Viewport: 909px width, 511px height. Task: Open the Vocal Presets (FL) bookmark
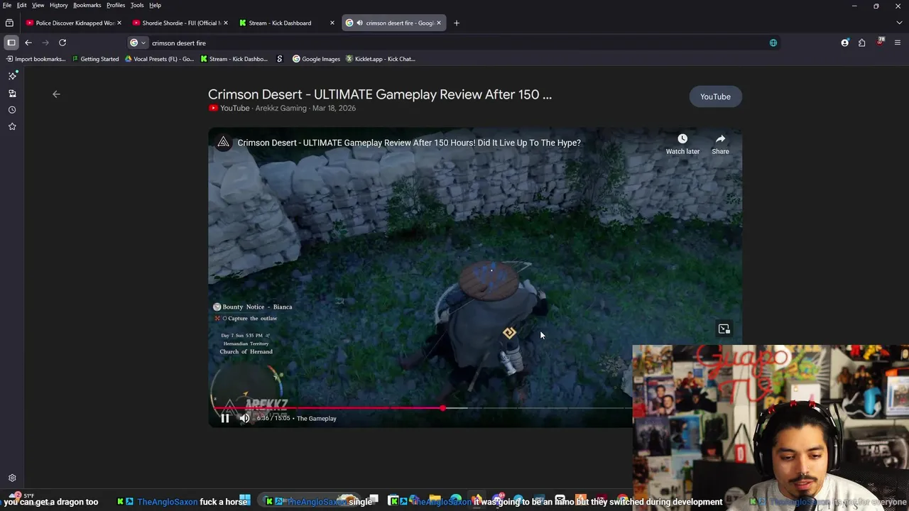pyautogui.click(x=159, y=59)
